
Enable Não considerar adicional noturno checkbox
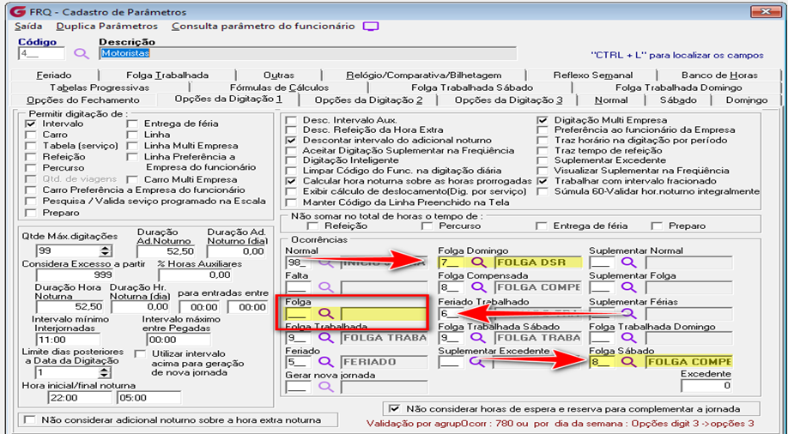tap(31, 420)
